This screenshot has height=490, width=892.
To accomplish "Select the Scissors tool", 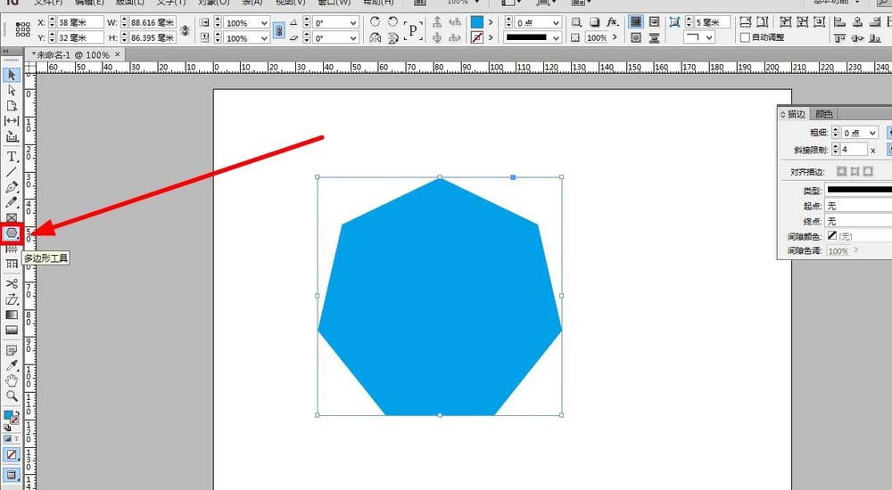I will pyautogui.click(x=12, y=283).
